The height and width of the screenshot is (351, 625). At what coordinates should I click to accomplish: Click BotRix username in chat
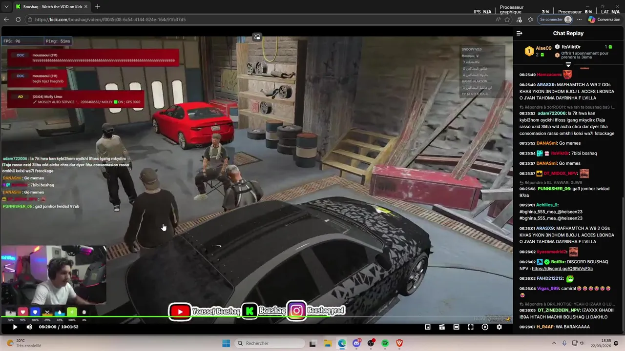(558, 262)
